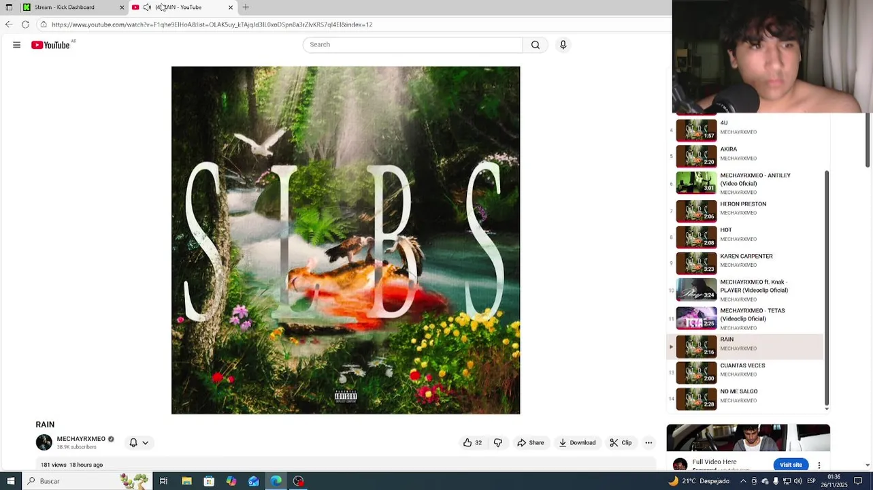Play HOT from the playlist

[745, 236]
